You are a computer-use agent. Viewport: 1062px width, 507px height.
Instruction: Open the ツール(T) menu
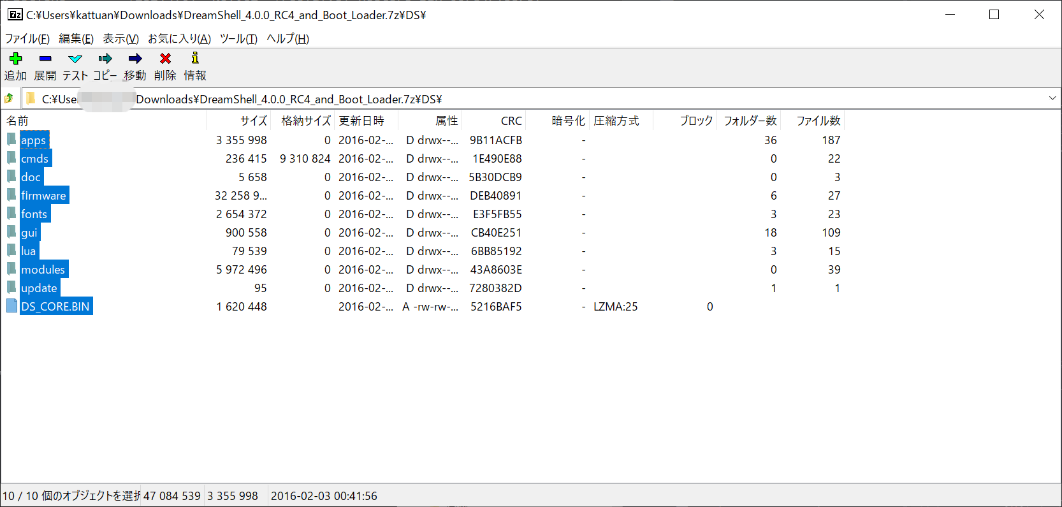tap(239, 39)
